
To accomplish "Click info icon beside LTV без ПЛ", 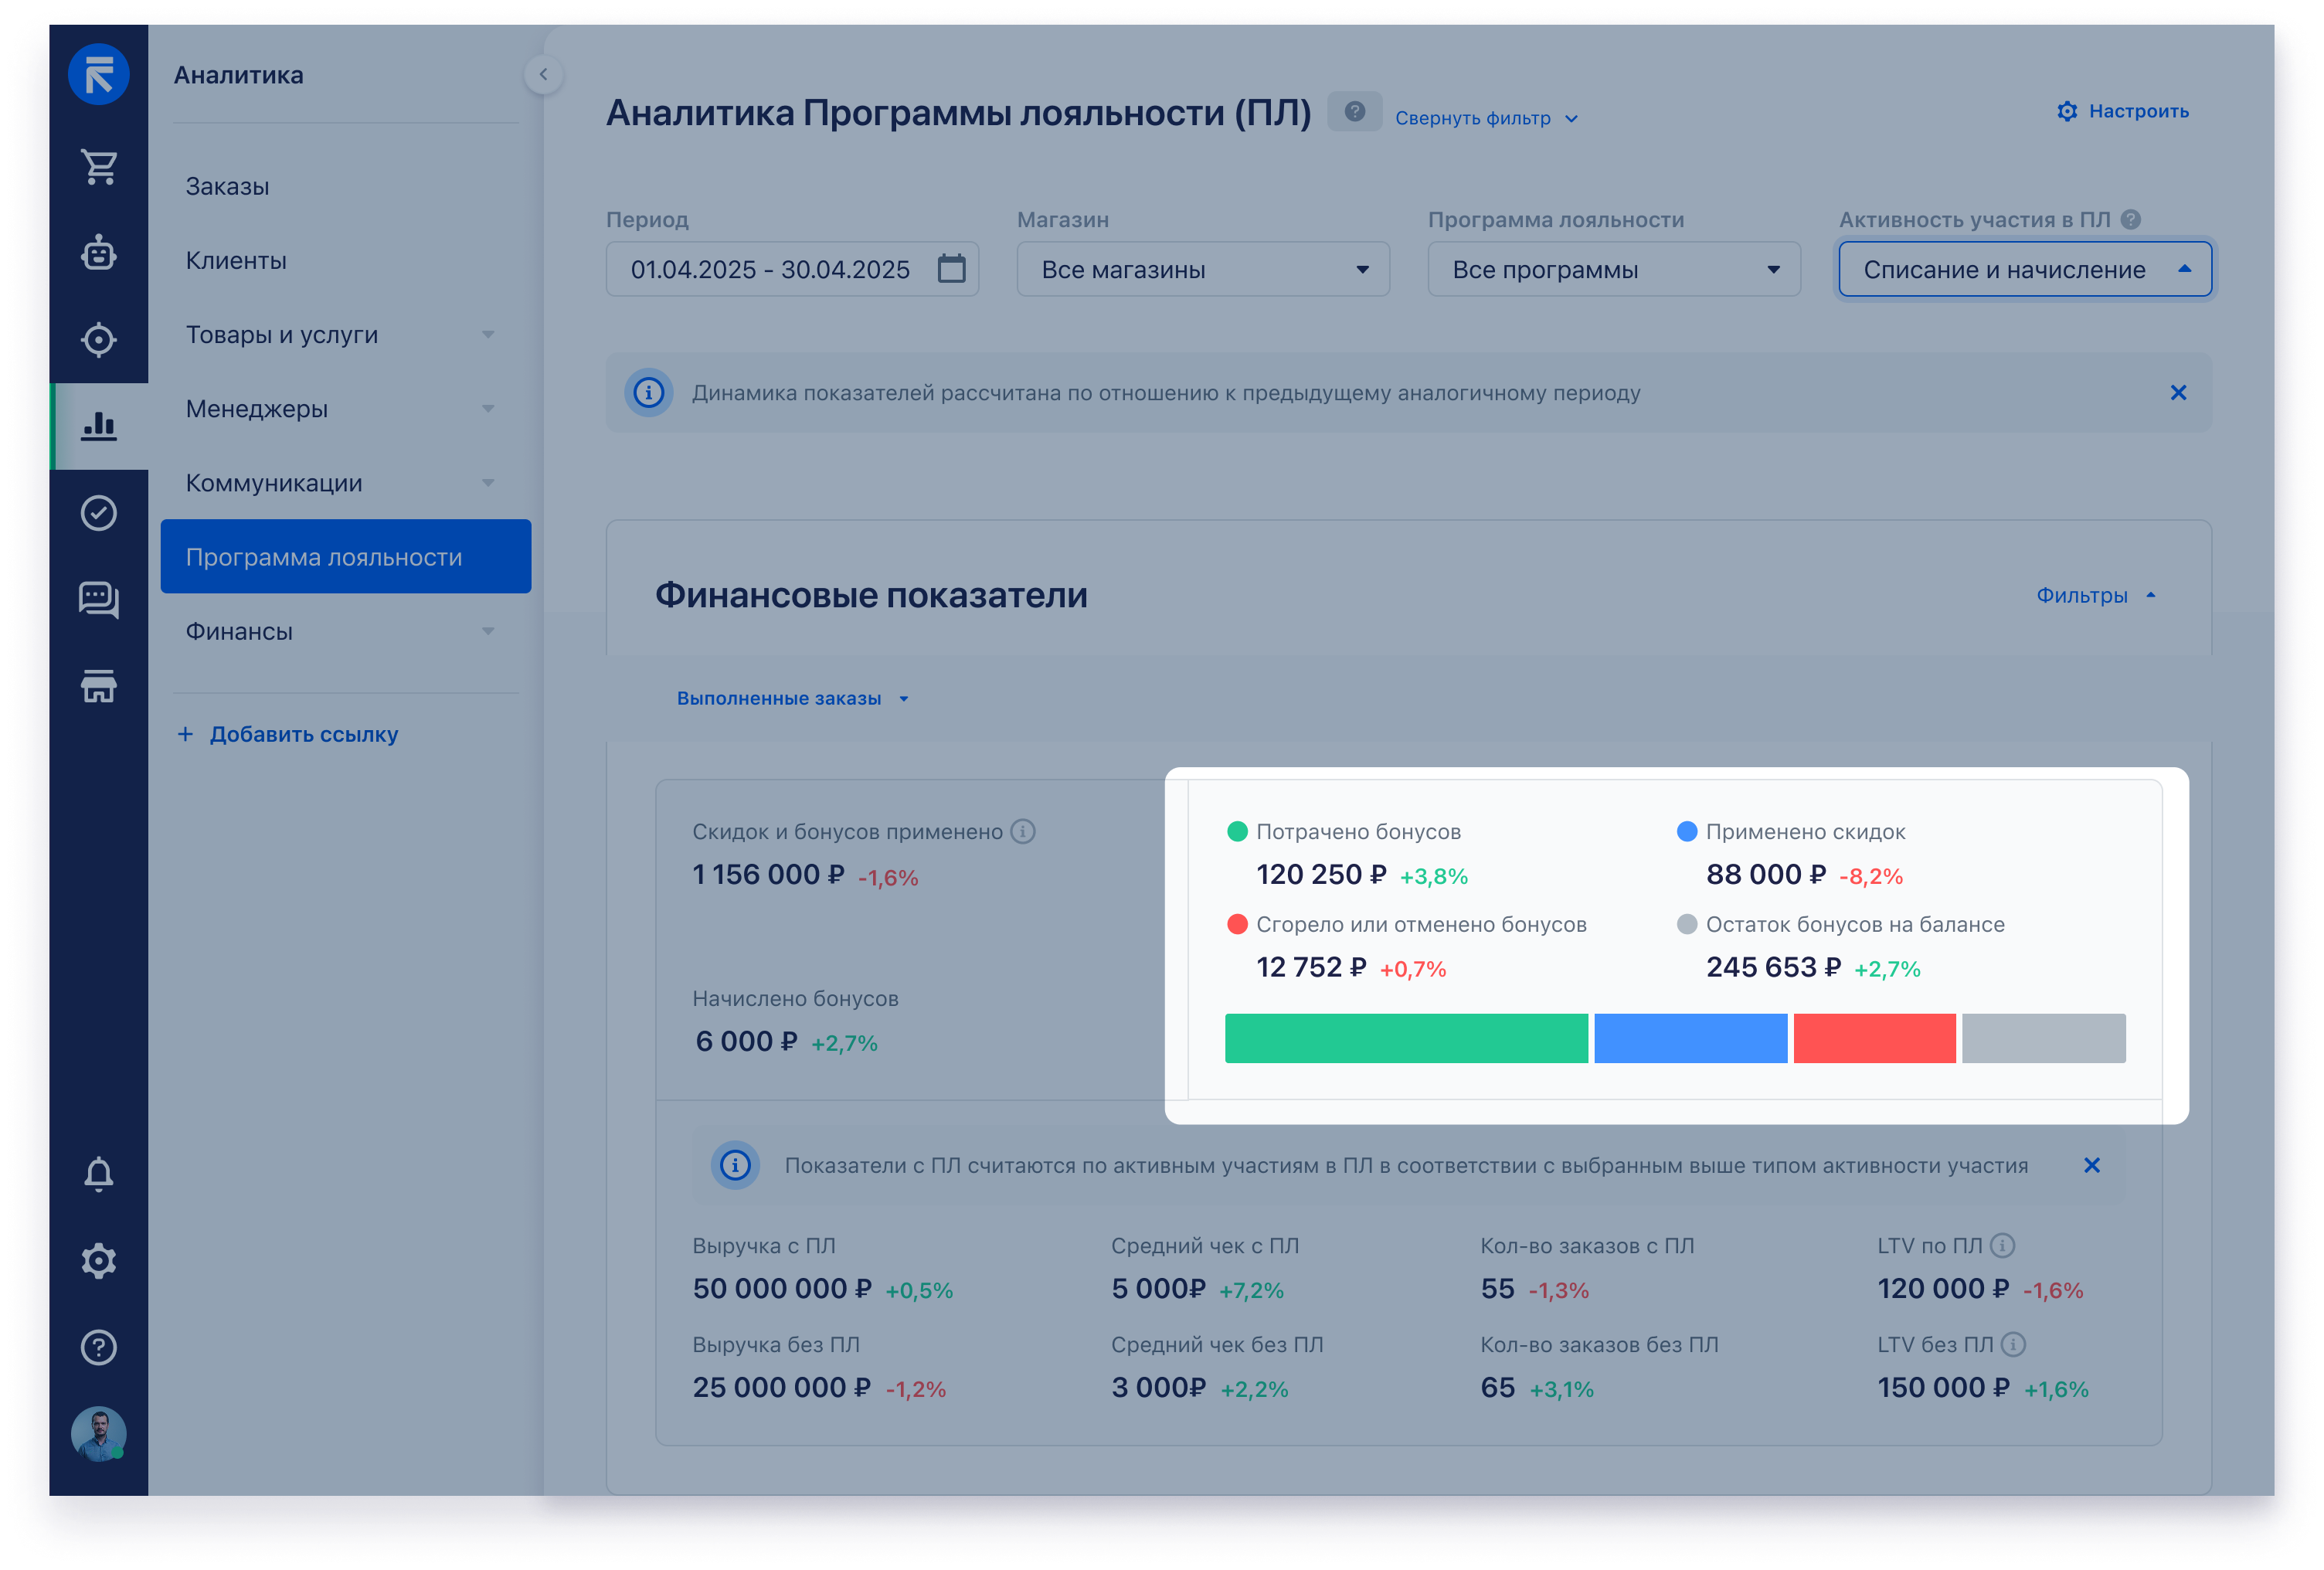I will 2013,1344.
